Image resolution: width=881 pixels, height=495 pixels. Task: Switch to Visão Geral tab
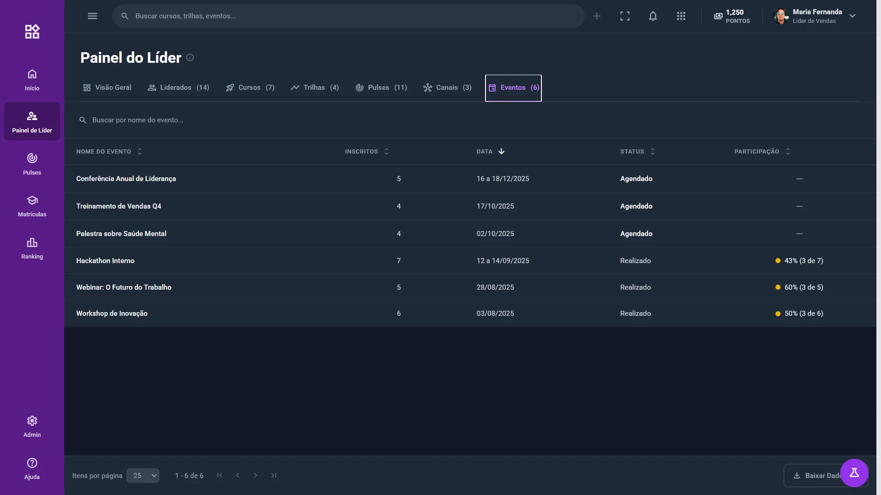click(x=107, y=88)
